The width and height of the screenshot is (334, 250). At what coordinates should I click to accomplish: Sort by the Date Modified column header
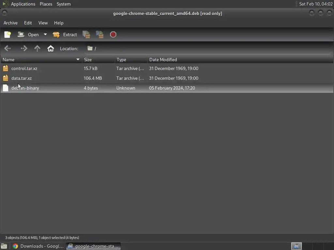tap(240, 60)
